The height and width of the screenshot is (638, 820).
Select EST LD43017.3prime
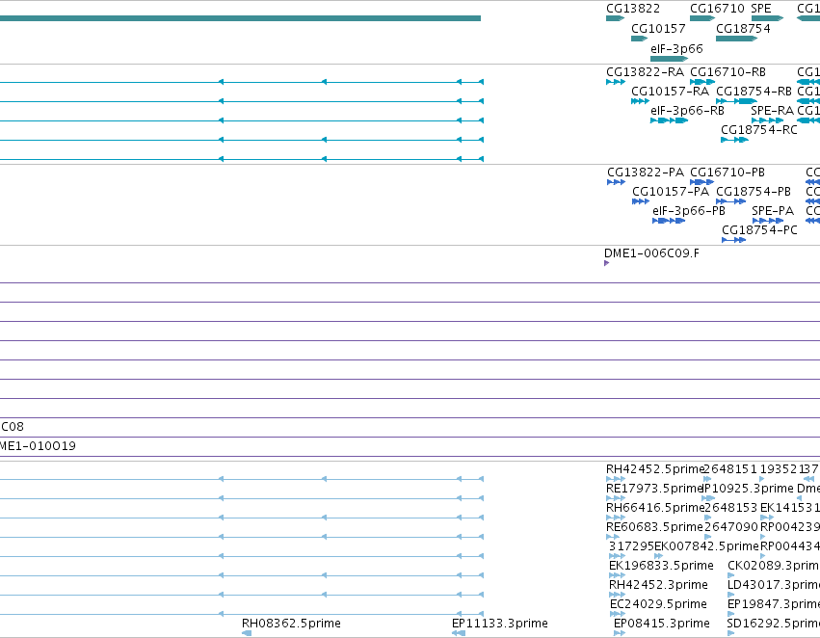(774, 585)
